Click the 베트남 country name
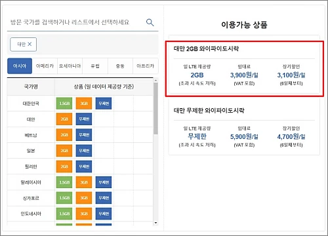328x236 pixels. pos(31,135)
